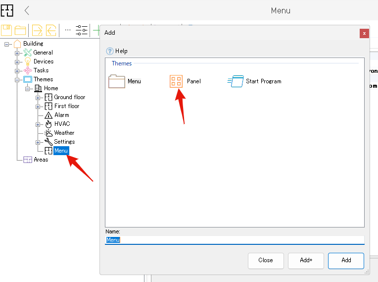The image size is (378, 282).
Task: Open Help in the Add dialog
Action: pos(117,51)
